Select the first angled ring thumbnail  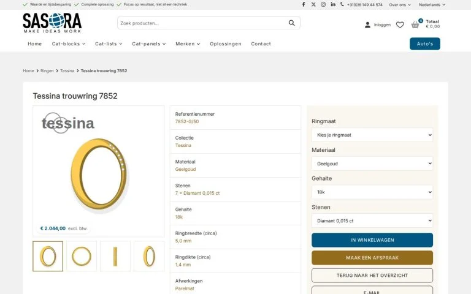click(48, 256)
